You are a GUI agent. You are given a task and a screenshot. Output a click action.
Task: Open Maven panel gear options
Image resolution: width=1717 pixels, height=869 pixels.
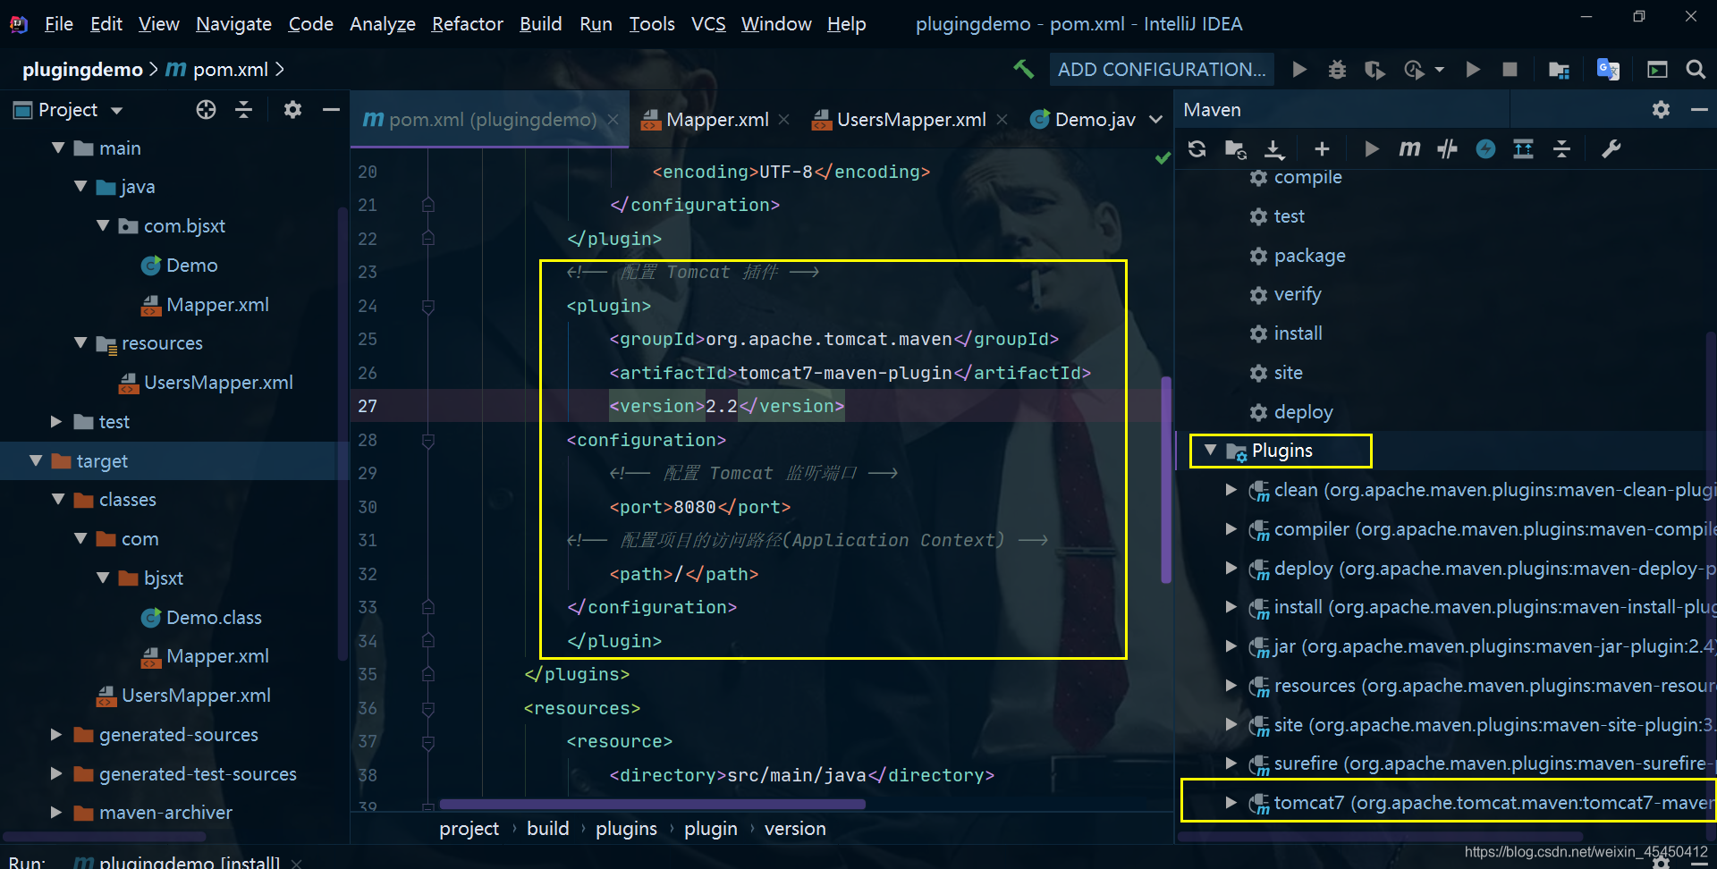coord(1661,109)
